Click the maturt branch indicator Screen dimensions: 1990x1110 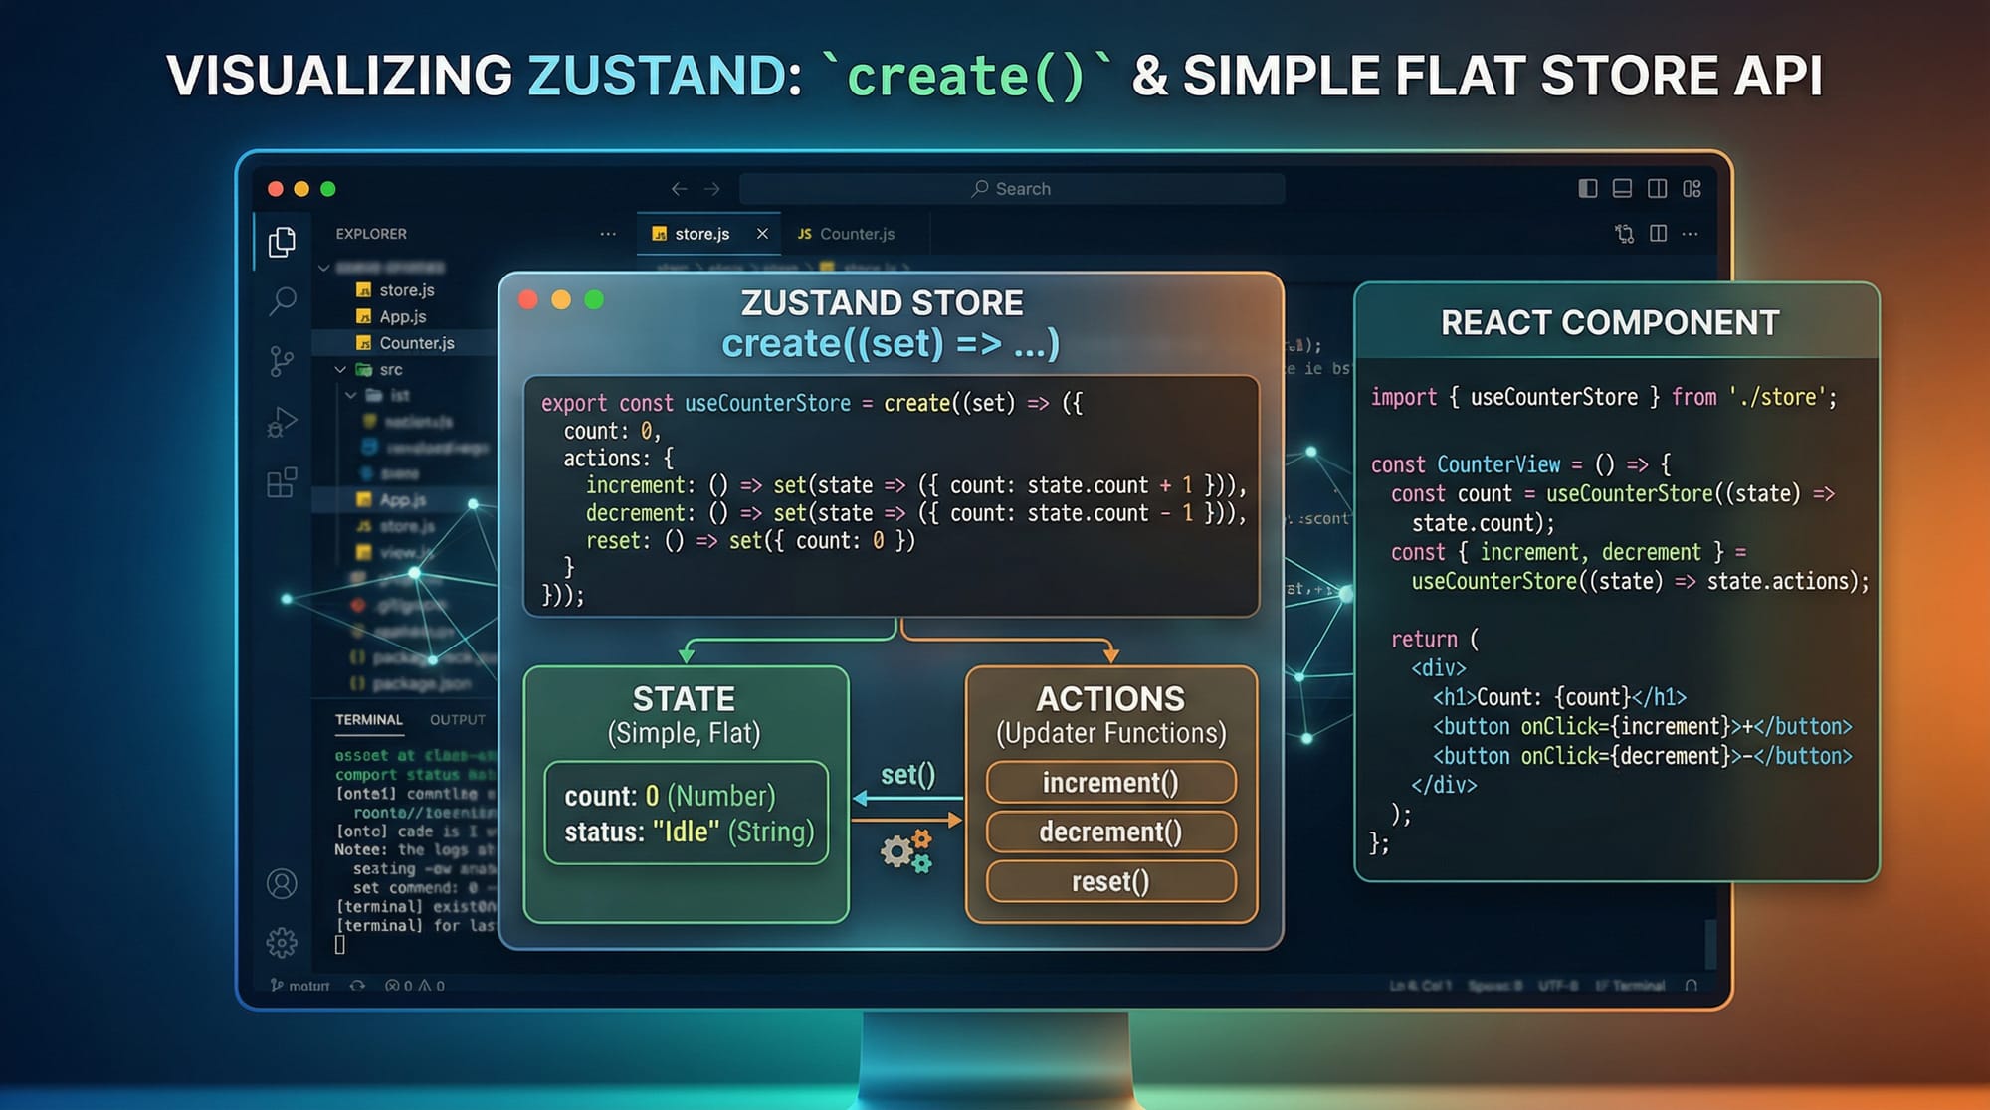click(298, 985)
